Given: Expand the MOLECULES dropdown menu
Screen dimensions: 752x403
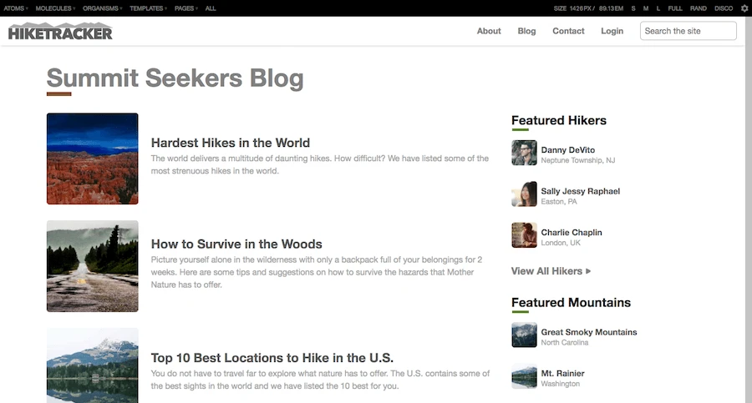Looking at the screenshot, I should pyautogui.click(x=54, y=8).
